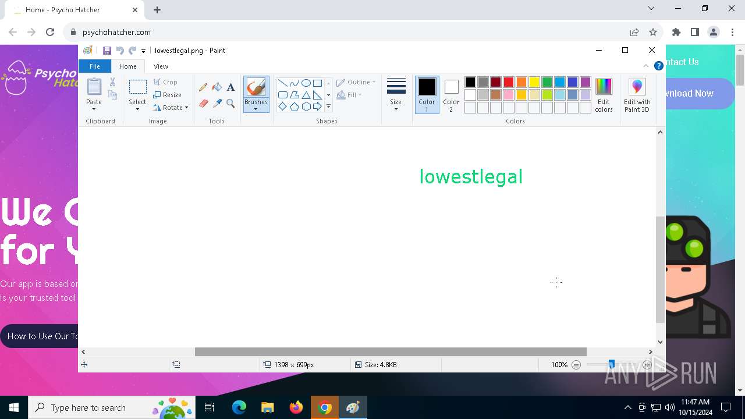
Task: Click the Cut scissors icon
Action: pos(113,82)
